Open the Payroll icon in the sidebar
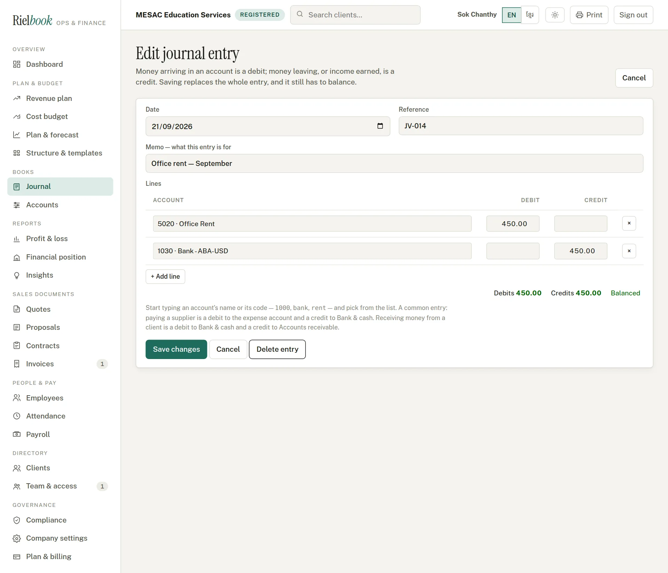This screenshot has height=573, width=668. 17,434
